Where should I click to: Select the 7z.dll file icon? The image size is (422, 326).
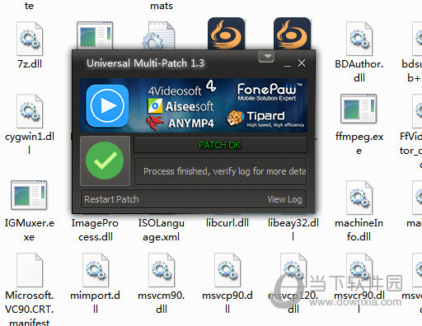(30, 39)
